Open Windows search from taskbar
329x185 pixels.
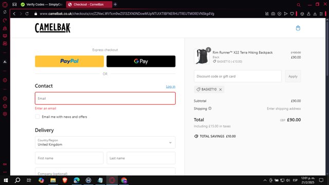pos(17,180)
